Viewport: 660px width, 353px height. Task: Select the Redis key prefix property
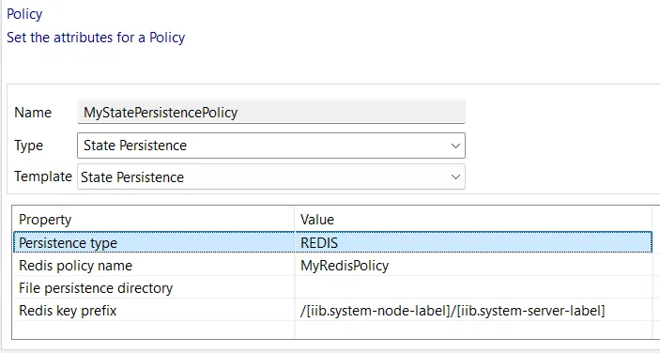154,311
